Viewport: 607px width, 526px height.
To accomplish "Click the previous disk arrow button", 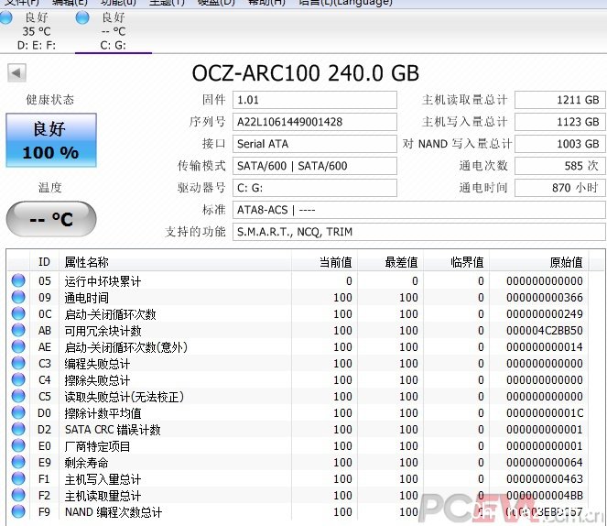I will tap(16, 72).
